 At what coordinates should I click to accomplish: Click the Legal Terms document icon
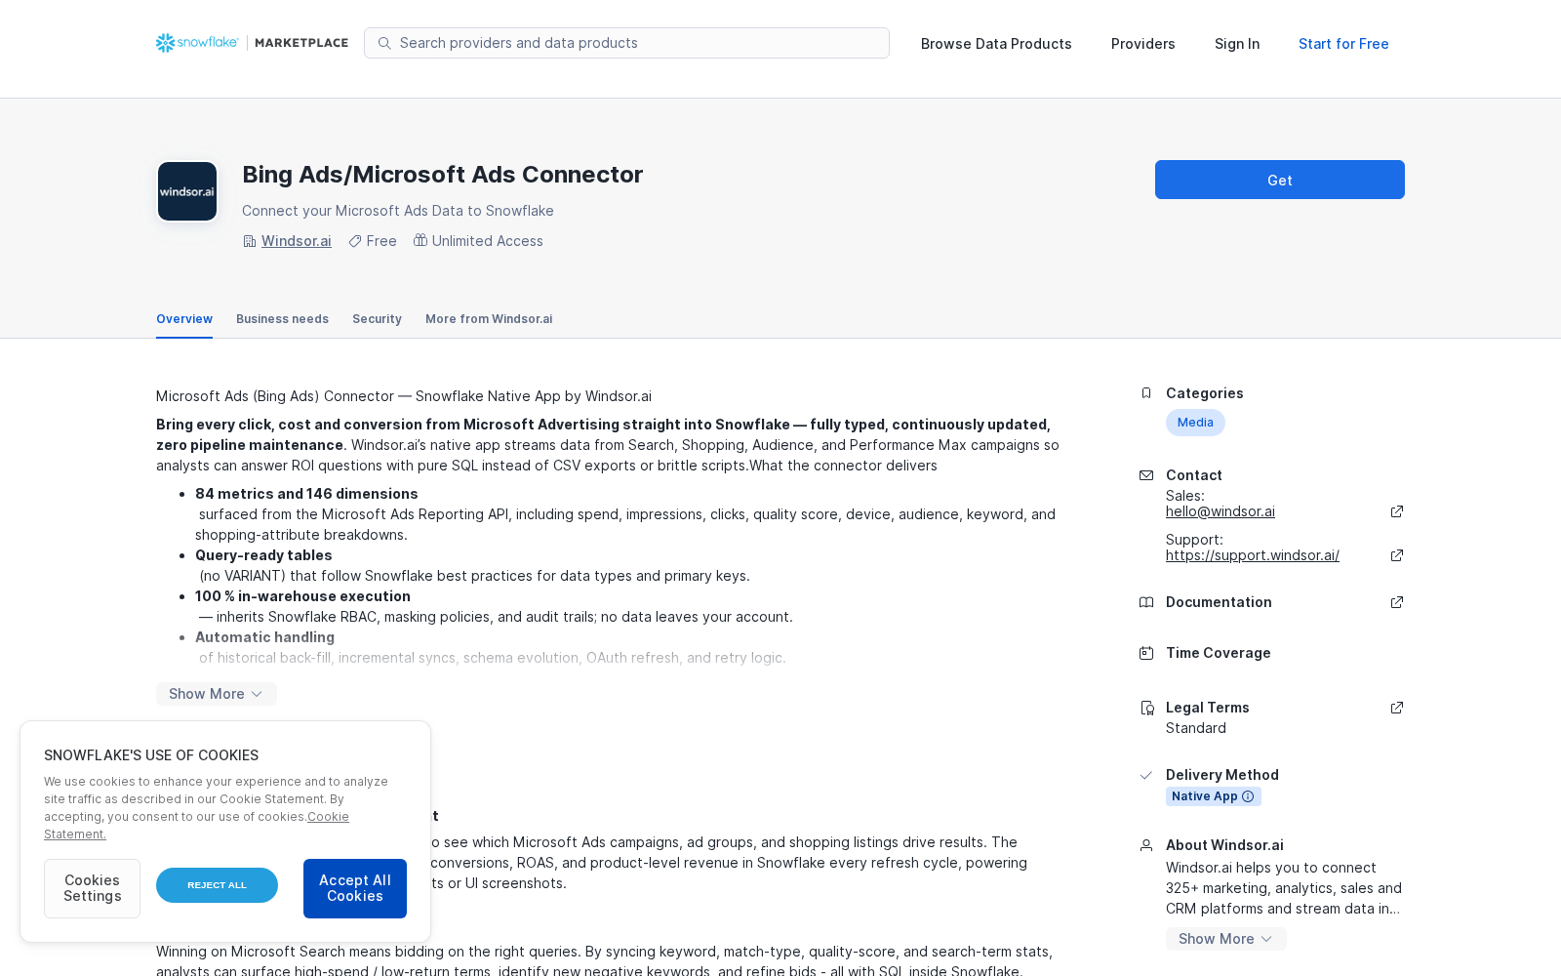point(1146,708)
